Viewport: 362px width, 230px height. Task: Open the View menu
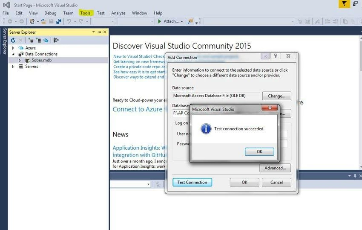(33, 13)
